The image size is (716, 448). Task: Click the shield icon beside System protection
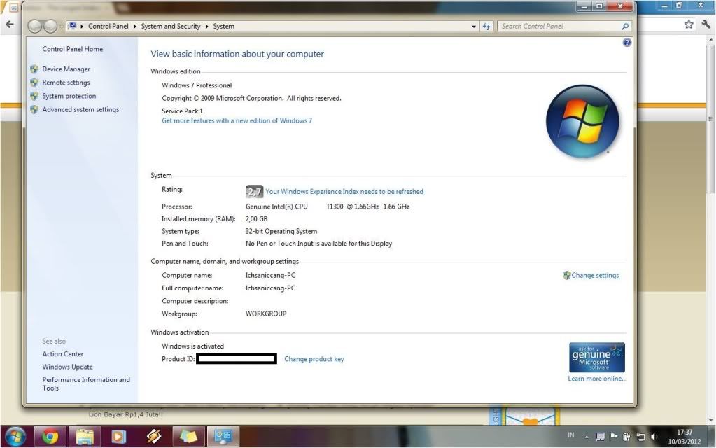[x=34, y=96]
